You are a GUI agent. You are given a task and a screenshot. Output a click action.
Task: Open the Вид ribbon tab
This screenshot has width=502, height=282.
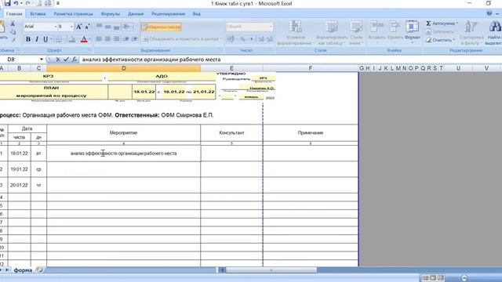(x=197, y=14)
